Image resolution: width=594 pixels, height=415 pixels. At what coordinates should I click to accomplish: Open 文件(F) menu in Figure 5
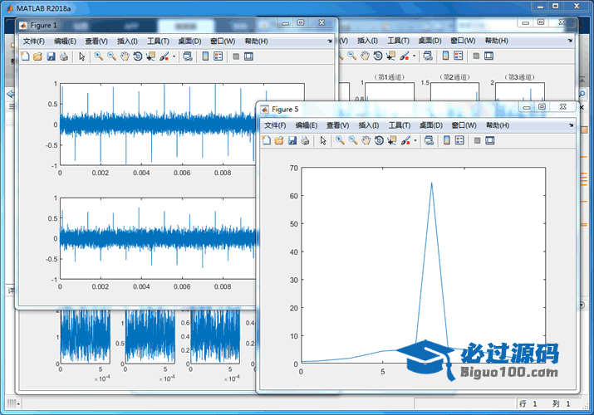pyautogui.click(x=275, y=125)
